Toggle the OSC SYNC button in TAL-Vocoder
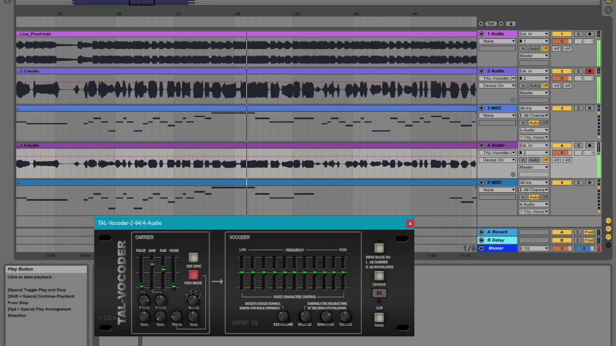 (x=193, y=258)
